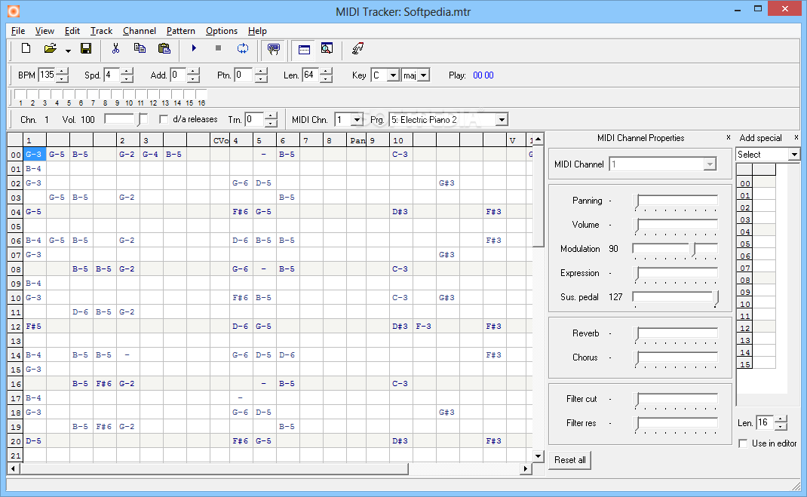Open the Edit menu
807x497 pixels.
72,31
